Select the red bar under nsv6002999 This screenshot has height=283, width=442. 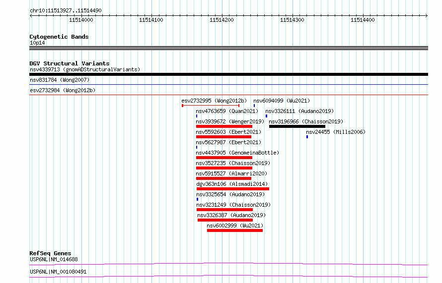tap(235, 230)
